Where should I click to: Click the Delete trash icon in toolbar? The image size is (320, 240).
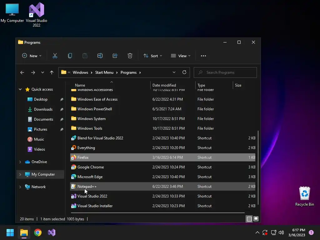(x=130, y=56)
